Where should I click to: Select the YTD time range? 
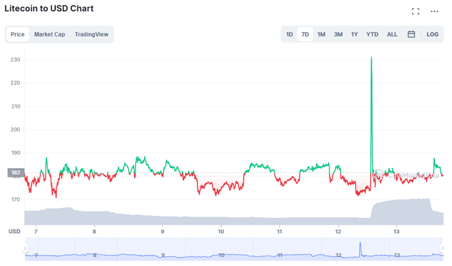[372, 34]
